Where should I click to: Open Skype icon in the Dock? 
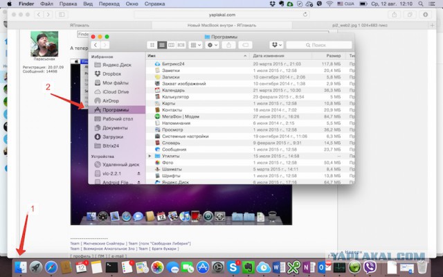[233, 267]
